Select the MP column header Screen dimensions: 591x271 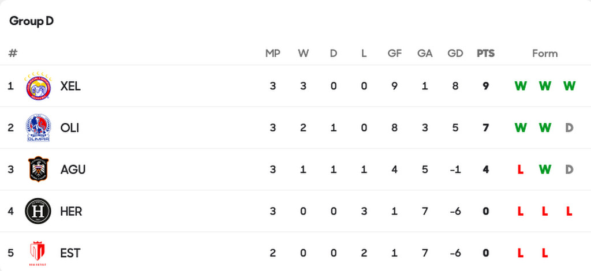pos(272,53)
